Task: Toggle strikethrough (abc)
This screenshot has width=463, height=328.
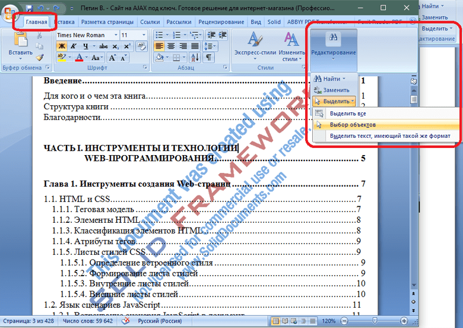Action: coord(103,46)
